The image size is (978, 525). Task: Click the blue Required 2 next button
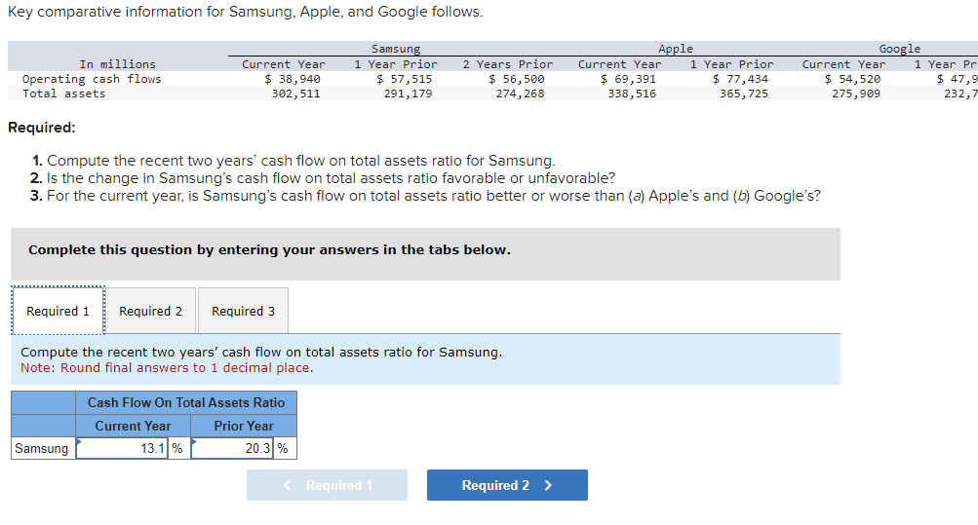click(x=507, y=485)
